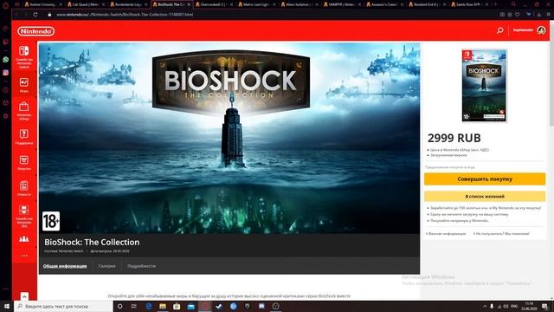Open a new browser tab with plus
Screen dimensions: 554x312
coord(495,4)
